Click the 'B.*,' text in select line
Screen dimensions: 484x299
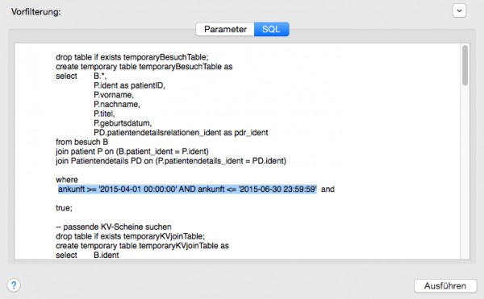(100, 76)
